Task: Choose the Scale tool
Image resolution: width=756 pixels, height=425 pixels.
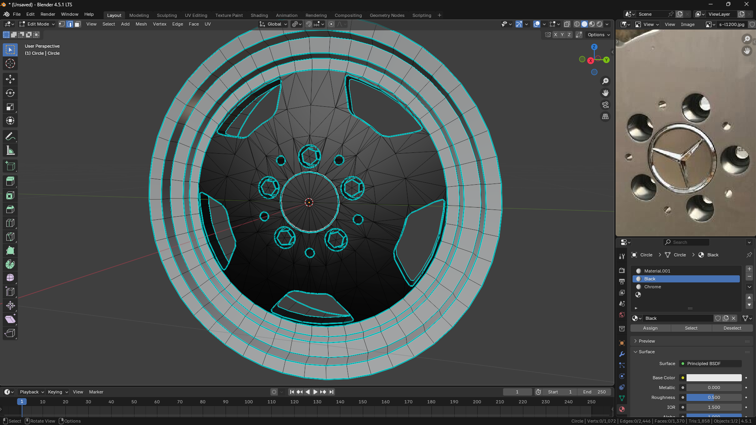Action: tap(10, 107)
